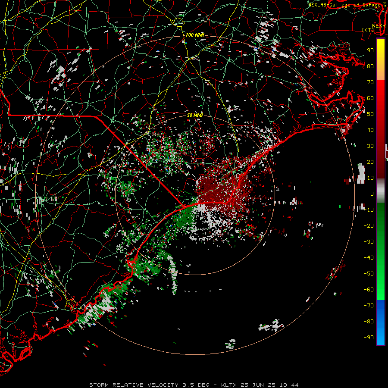Select the 20 value on velocity scale
Image resolution: width=388 pixels, height=388 pixels.
tap(370, 162)
